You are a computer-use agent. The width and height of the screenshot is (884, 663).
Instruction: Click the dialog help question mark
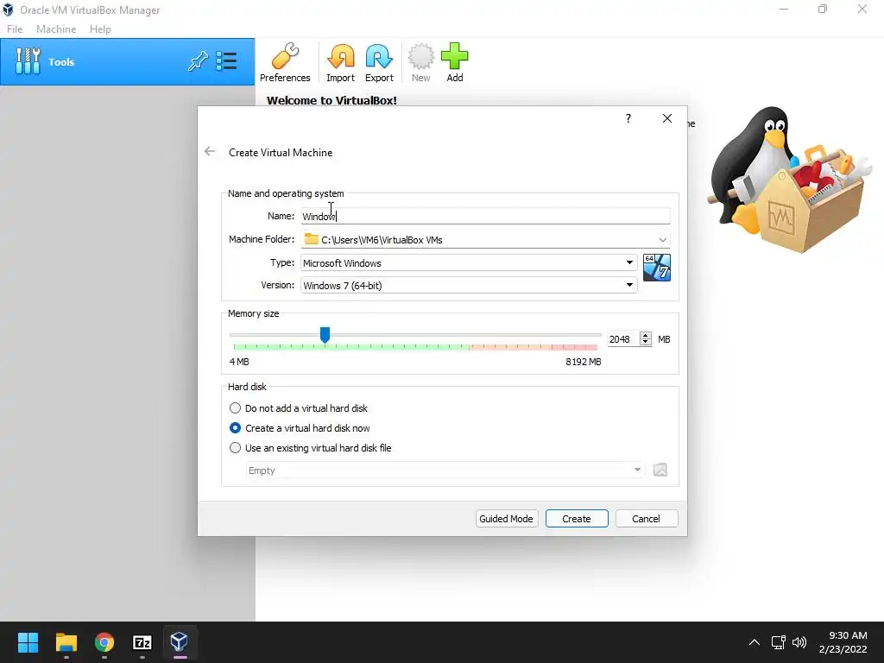tap(628, 118)
